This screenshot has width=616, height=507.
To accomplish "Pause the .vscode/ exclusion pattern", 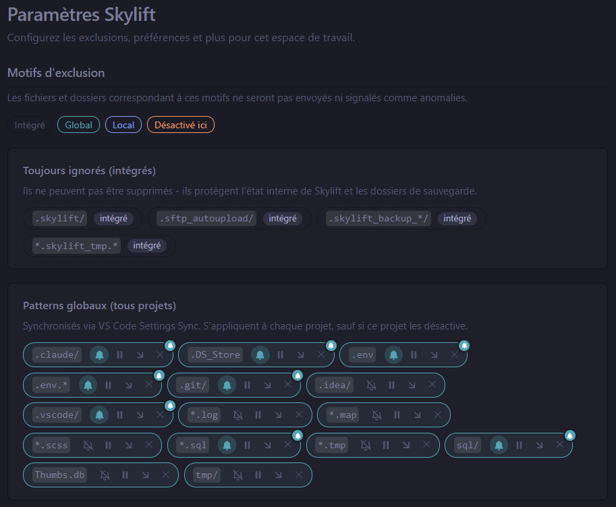I will coord(120,415).
